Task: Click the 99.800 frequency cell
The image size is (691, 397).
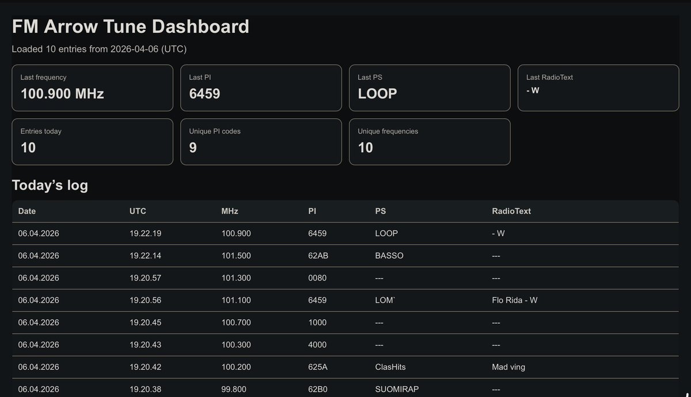Action: (234, 389)
